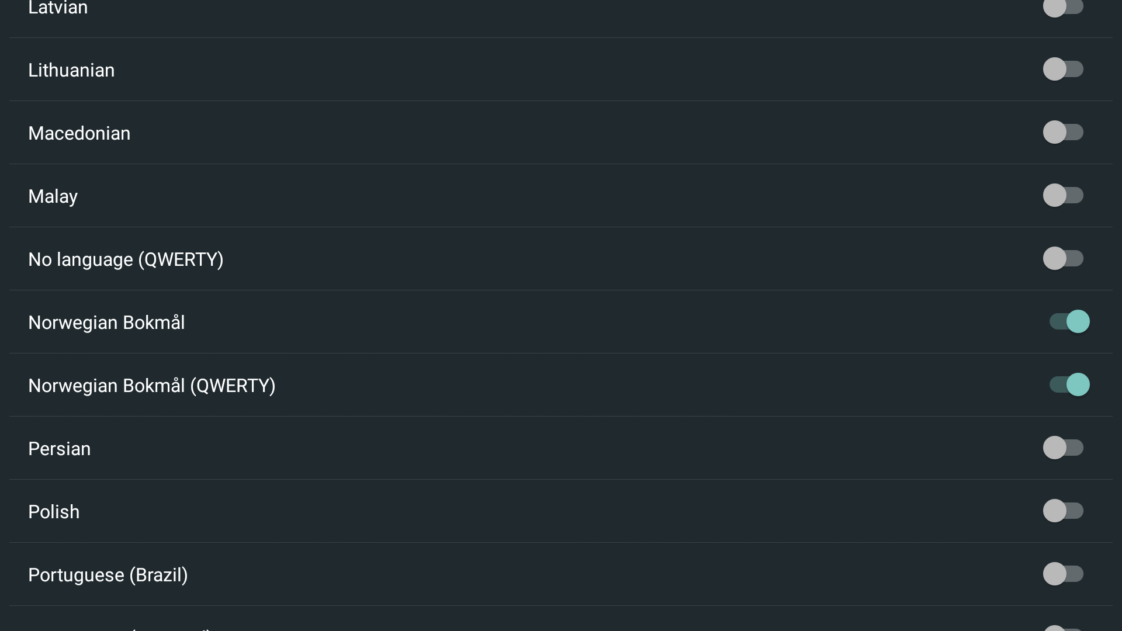Switch on No language (QWERTY) toggle
The width and height of the screenshot is (1122, 631).
click(1063, 259)
